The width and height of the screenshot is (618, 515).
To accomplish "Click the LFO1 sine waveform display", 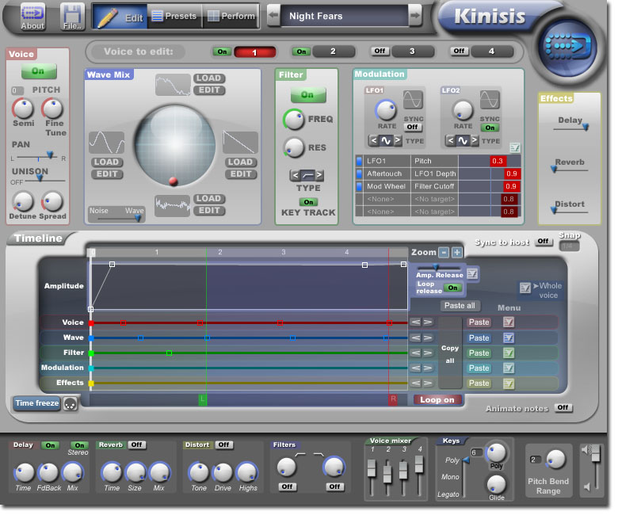I will 413,99.
